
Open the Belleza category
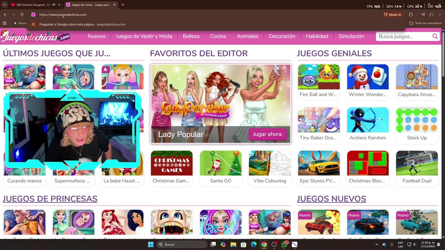191,36
